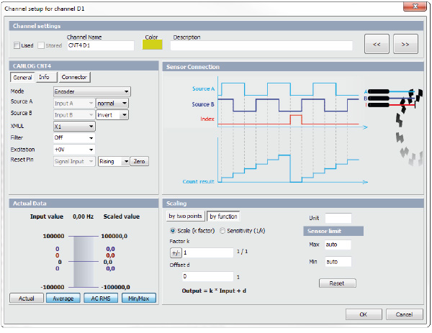Switch to the Connector tab
This screenshot has height=333, width=432.
click(x=74, y=77)
